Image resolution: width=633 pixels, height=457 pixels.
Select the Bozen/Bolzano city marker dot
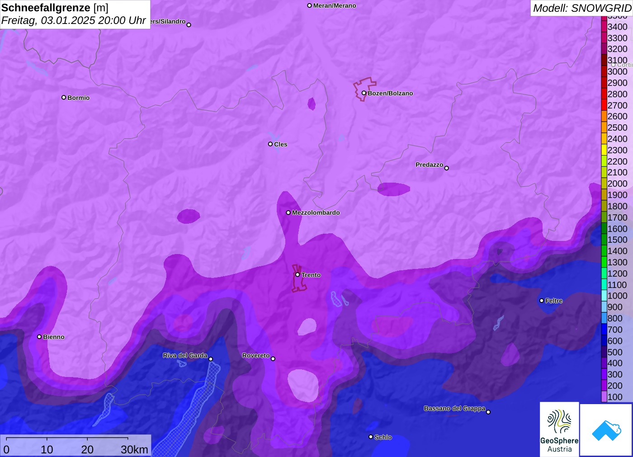(364, 93)
